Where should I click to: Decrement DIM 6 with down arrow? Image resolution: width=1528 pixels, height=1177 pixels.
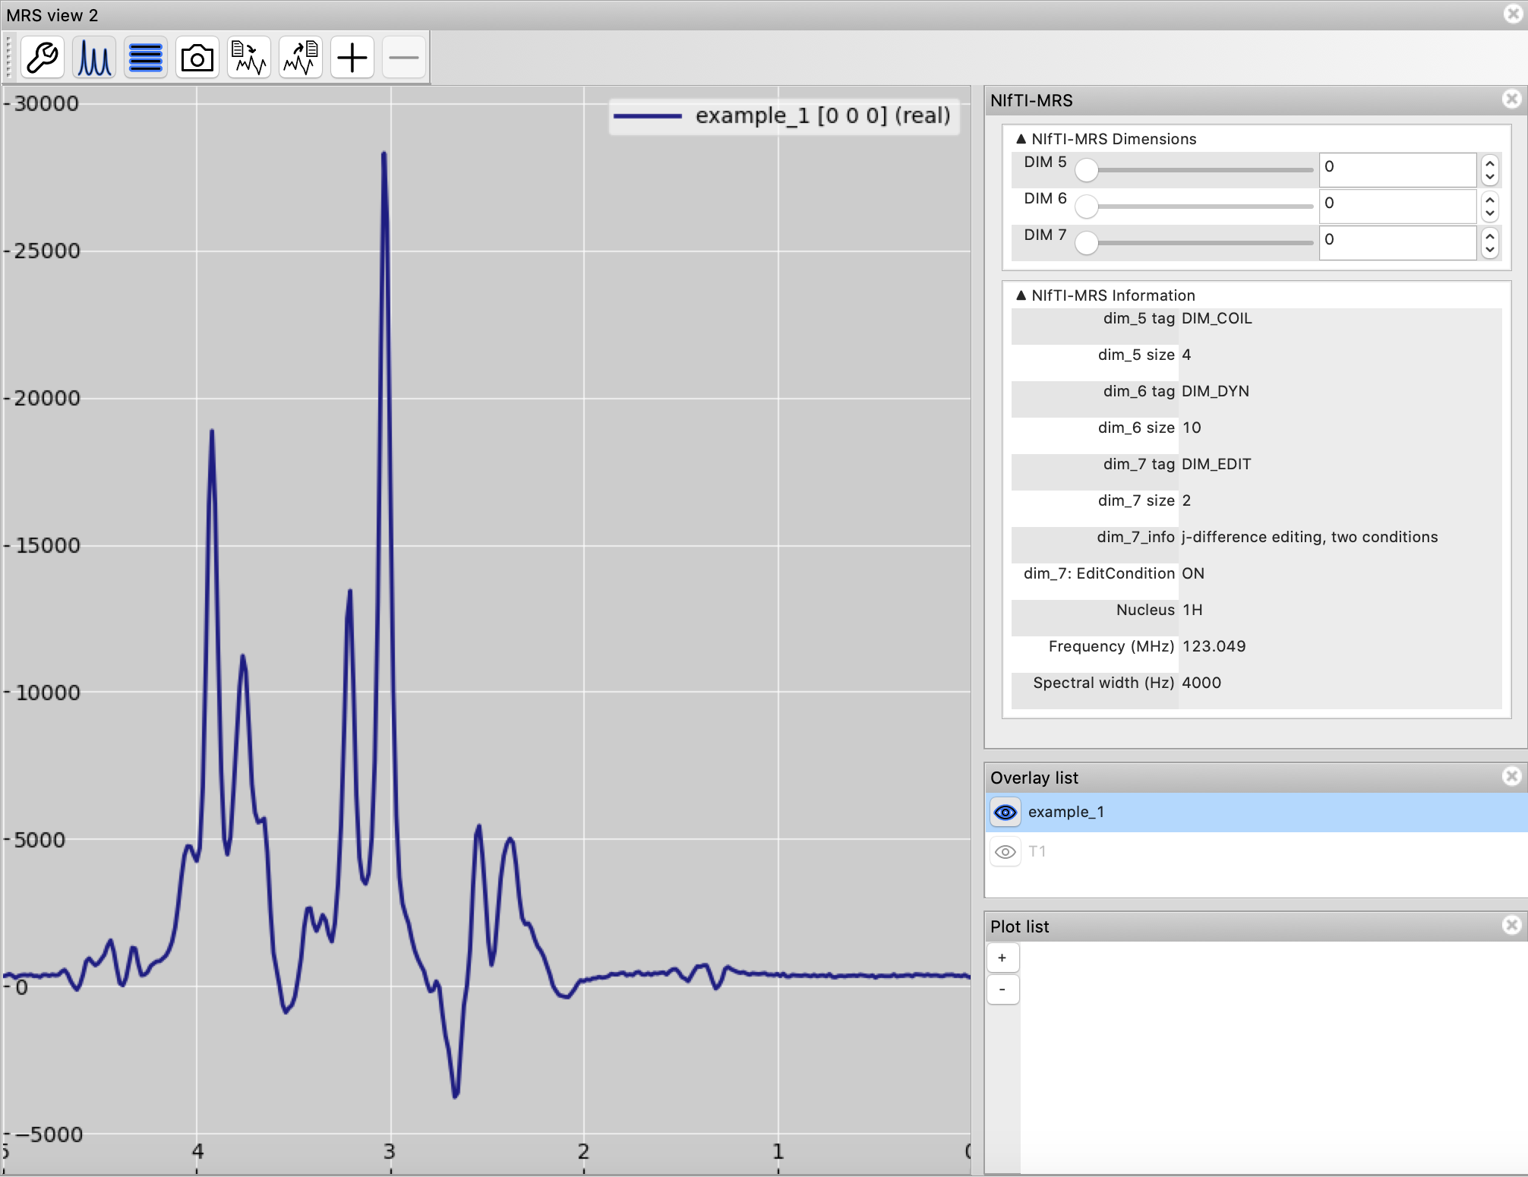coord(1490,214)
